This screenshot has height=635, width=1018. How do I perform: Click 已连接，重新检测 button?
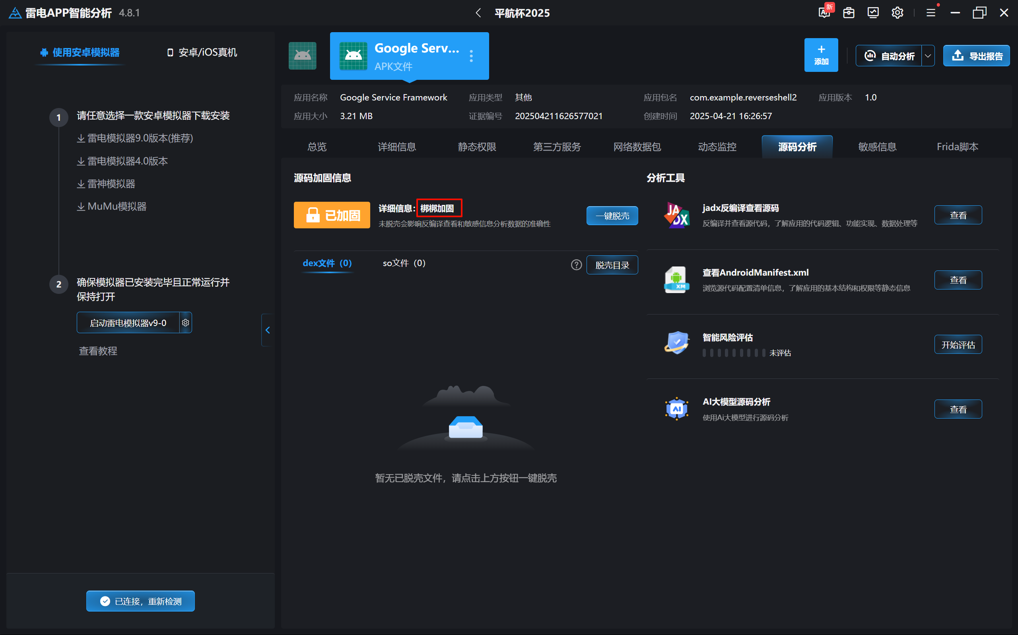(x=140, y=601)
